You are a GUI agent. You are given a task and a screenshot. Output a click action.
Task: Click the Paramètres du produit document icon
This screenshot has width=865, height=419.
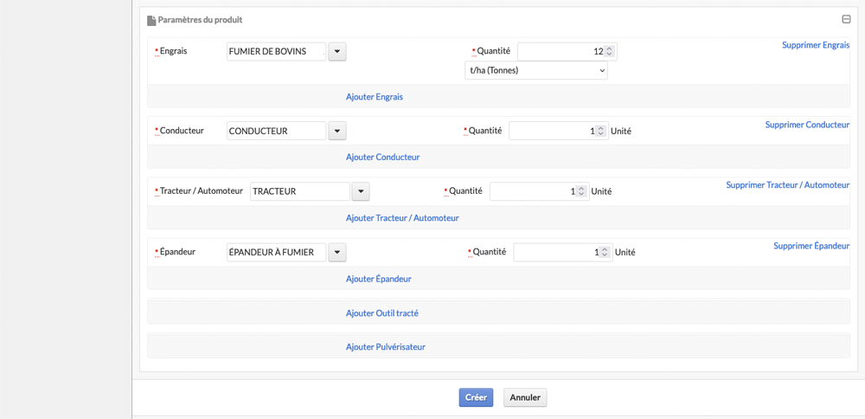click(151, 21)
